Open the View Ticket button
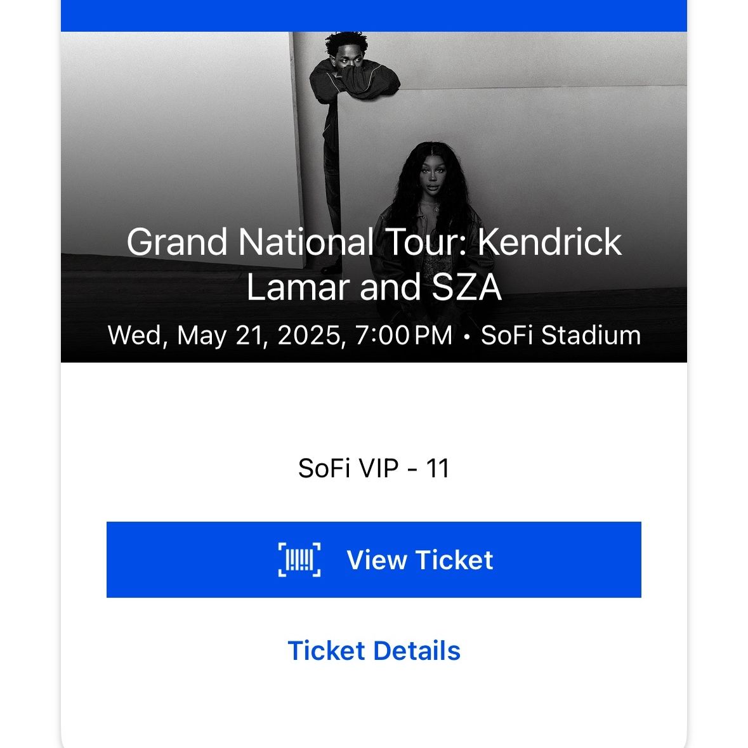The image size is (748, 748). pos(374,560)
